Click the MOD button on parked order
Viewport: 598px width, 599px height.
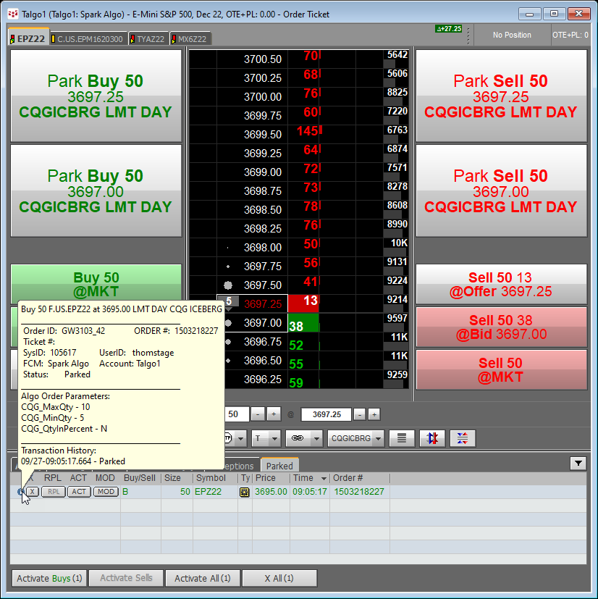[106, 492]
